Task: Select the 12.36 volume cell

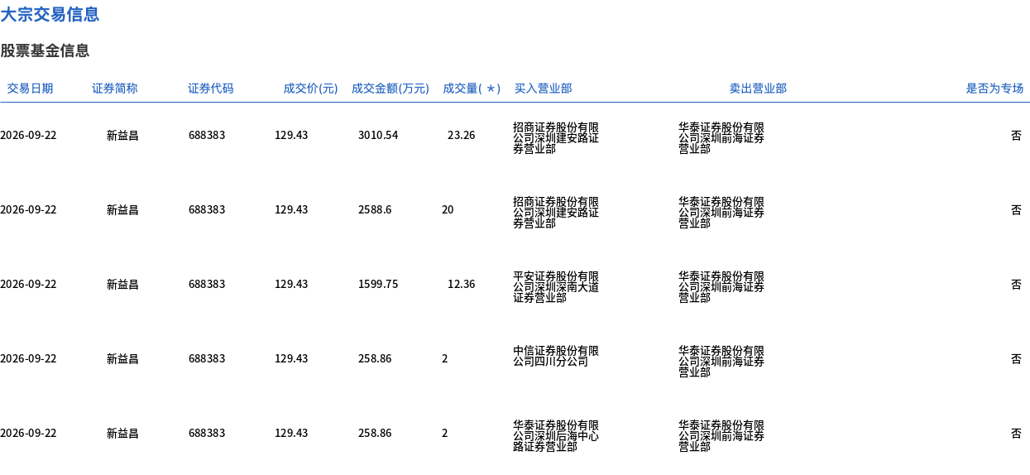Action: (462, 284)
